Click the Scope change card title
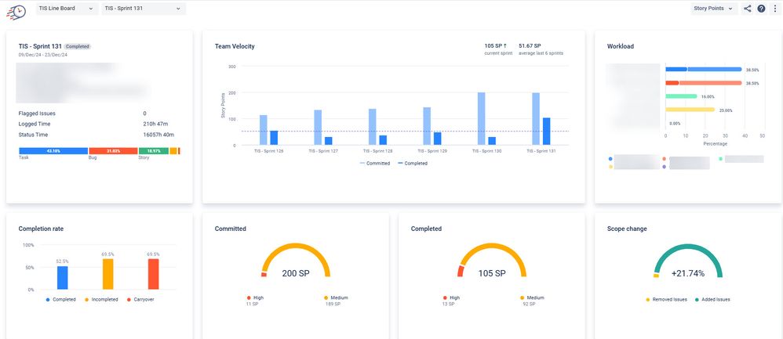Image resolution: width=783 pixels, height=339 pixels. pyautogui.click(x=627, y=229)
